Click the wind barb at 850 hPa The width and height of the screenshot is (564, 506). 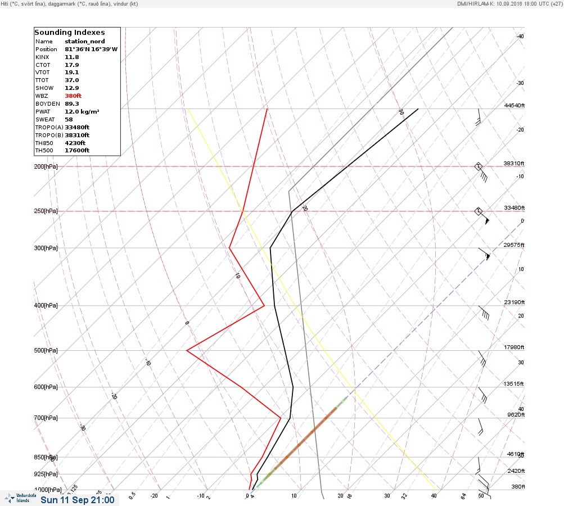pyautogui.click(x=478, y=466)
